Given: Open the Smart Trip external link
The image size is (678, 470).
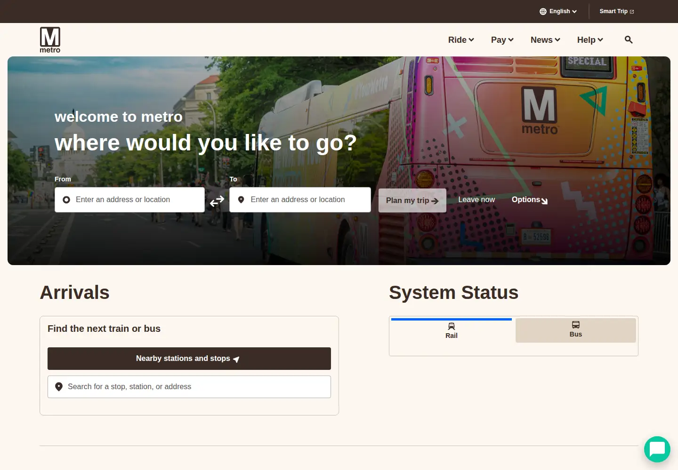Looking at the screenshot, I should click(617, 11).
